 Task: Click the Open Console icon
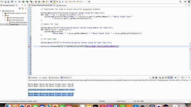tap(182, 78)
